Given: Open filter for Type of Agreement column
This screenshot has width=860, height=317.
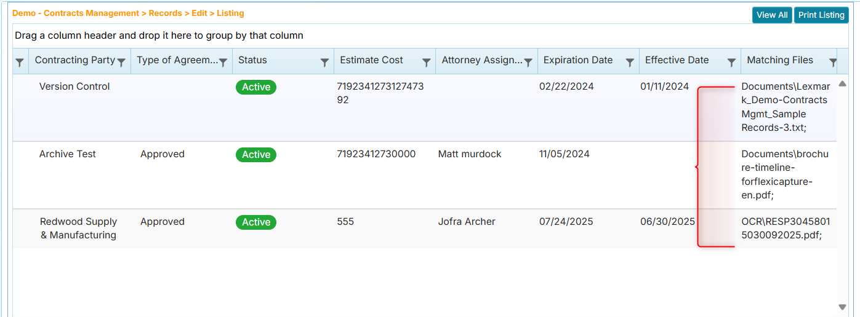Looking at the screenshot, I should [223, 62].
